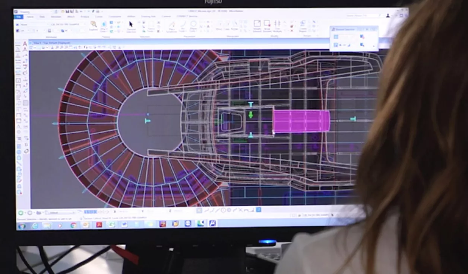This screenshot has height=274, width=468.
Task: Switch to the View ribbon tab
Action: click(x=42, y=17)
